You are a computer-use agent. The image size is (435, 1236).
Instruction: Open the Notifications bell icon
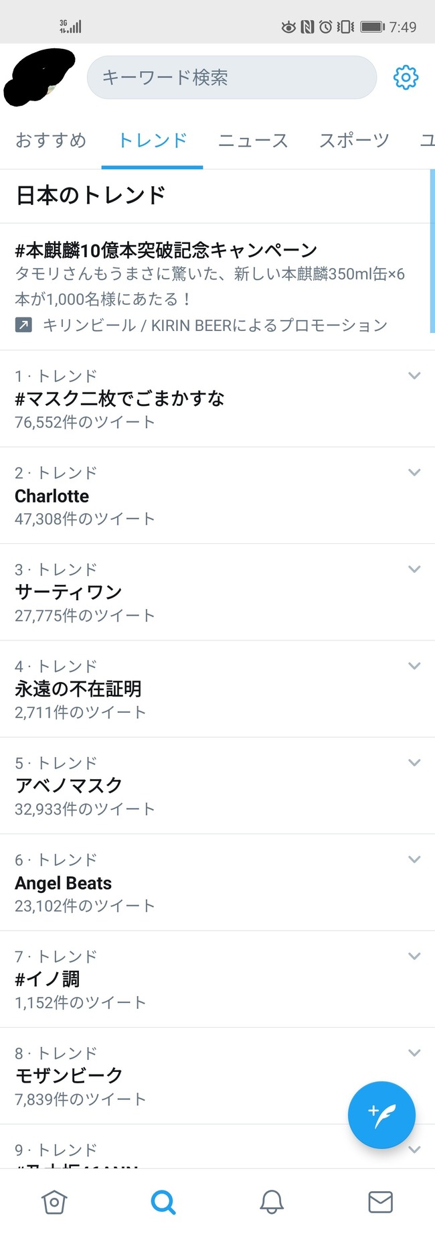[x=272, y=1202]
